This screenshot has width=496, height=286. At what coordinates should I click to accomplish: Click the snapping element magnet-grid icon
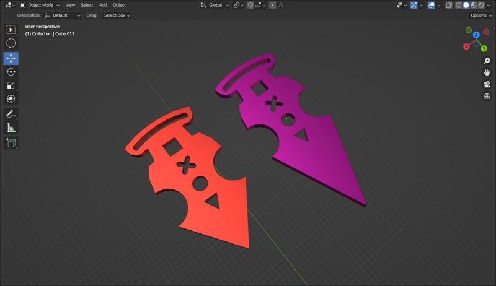[x=258, y=5]
